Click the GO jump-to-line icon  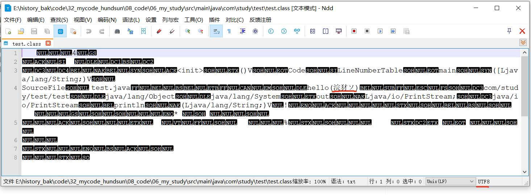[x=297, y=31]
